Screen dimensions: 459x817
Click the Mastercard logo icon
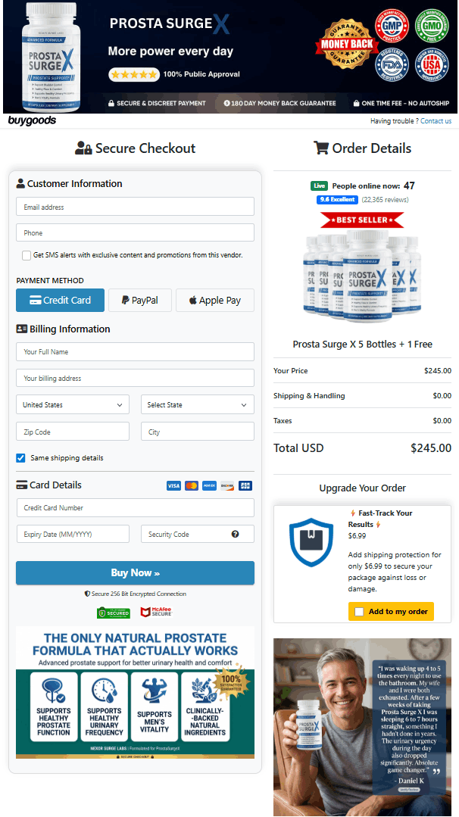191,485
